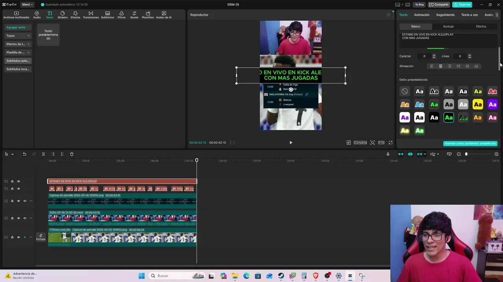Select yellow background Aa preset style

(x=478, y=105)
